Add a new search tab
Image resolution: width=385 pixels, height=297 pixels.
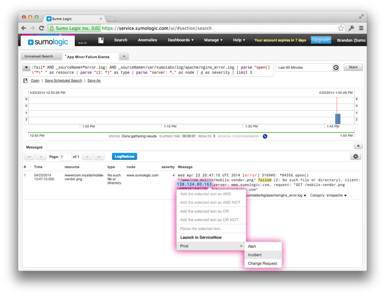tap(124, 56)
